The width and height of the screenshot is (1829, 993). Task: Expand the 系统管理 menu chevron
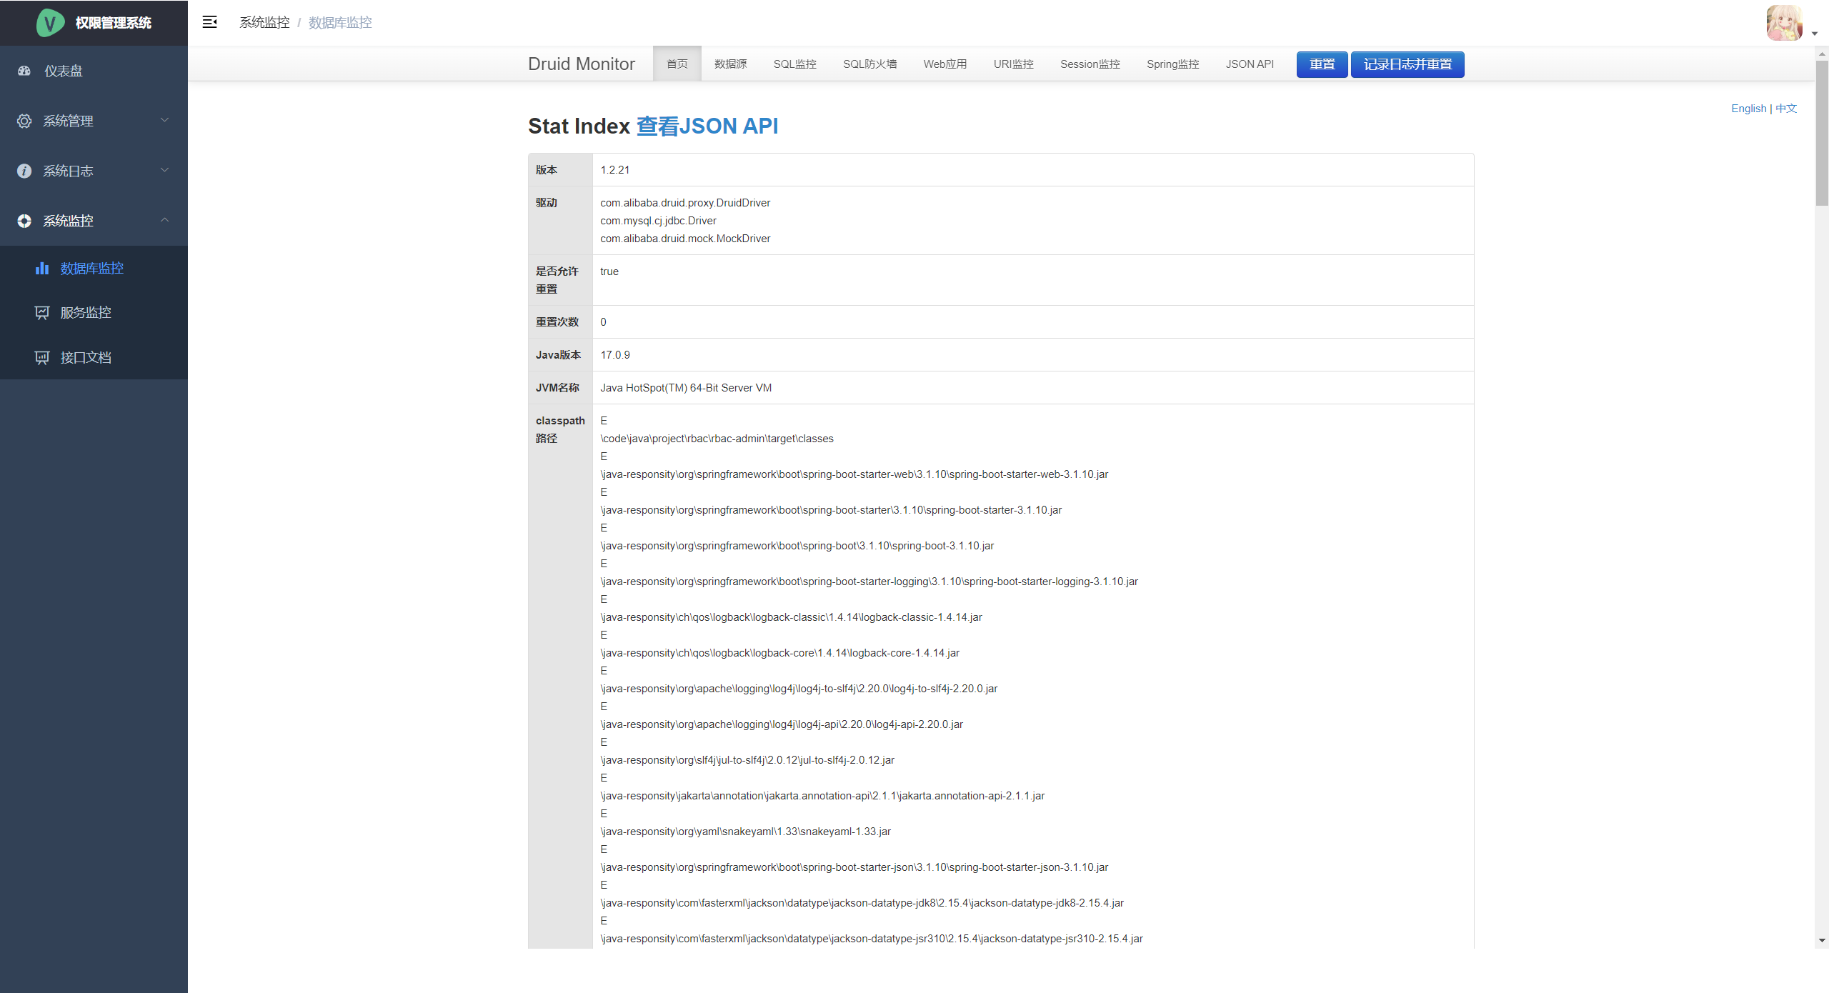[165, 120]
